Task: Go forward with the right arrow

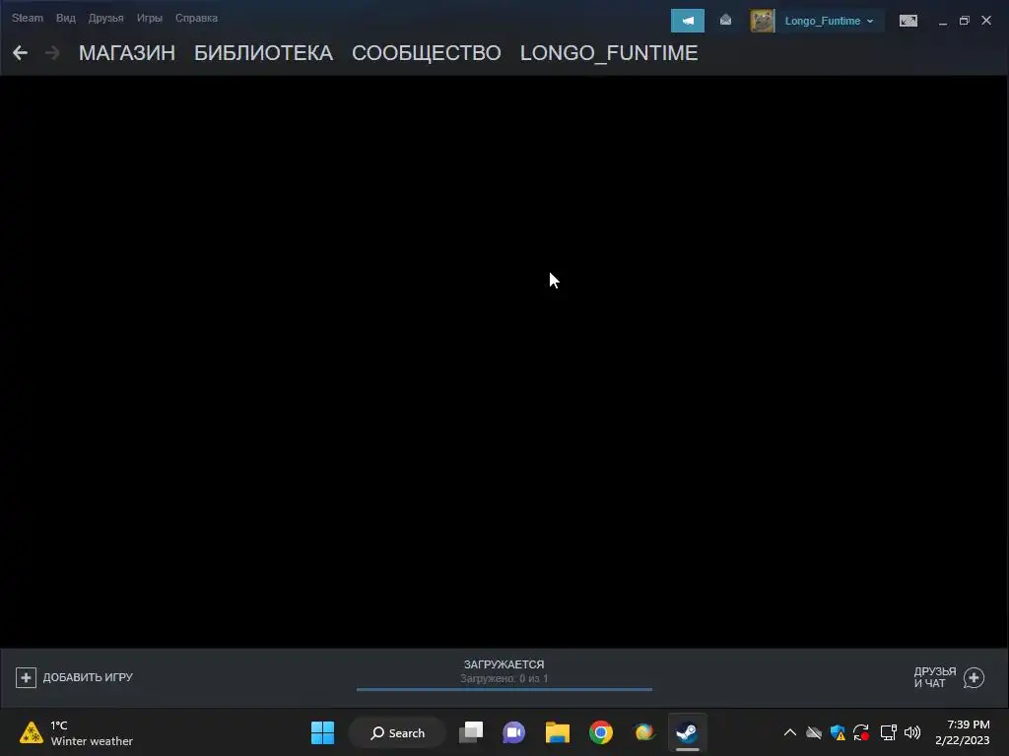Action: click(x=52, y=53)
